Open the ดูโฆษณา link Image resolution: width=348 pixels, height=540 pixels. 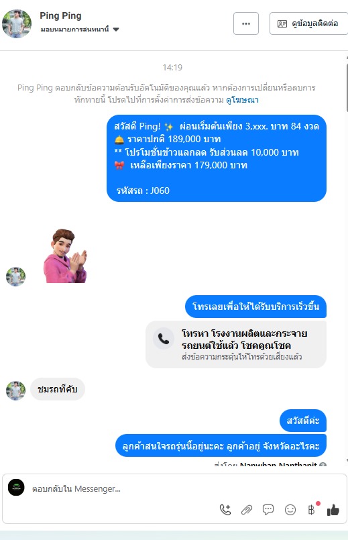coord(242,100)
